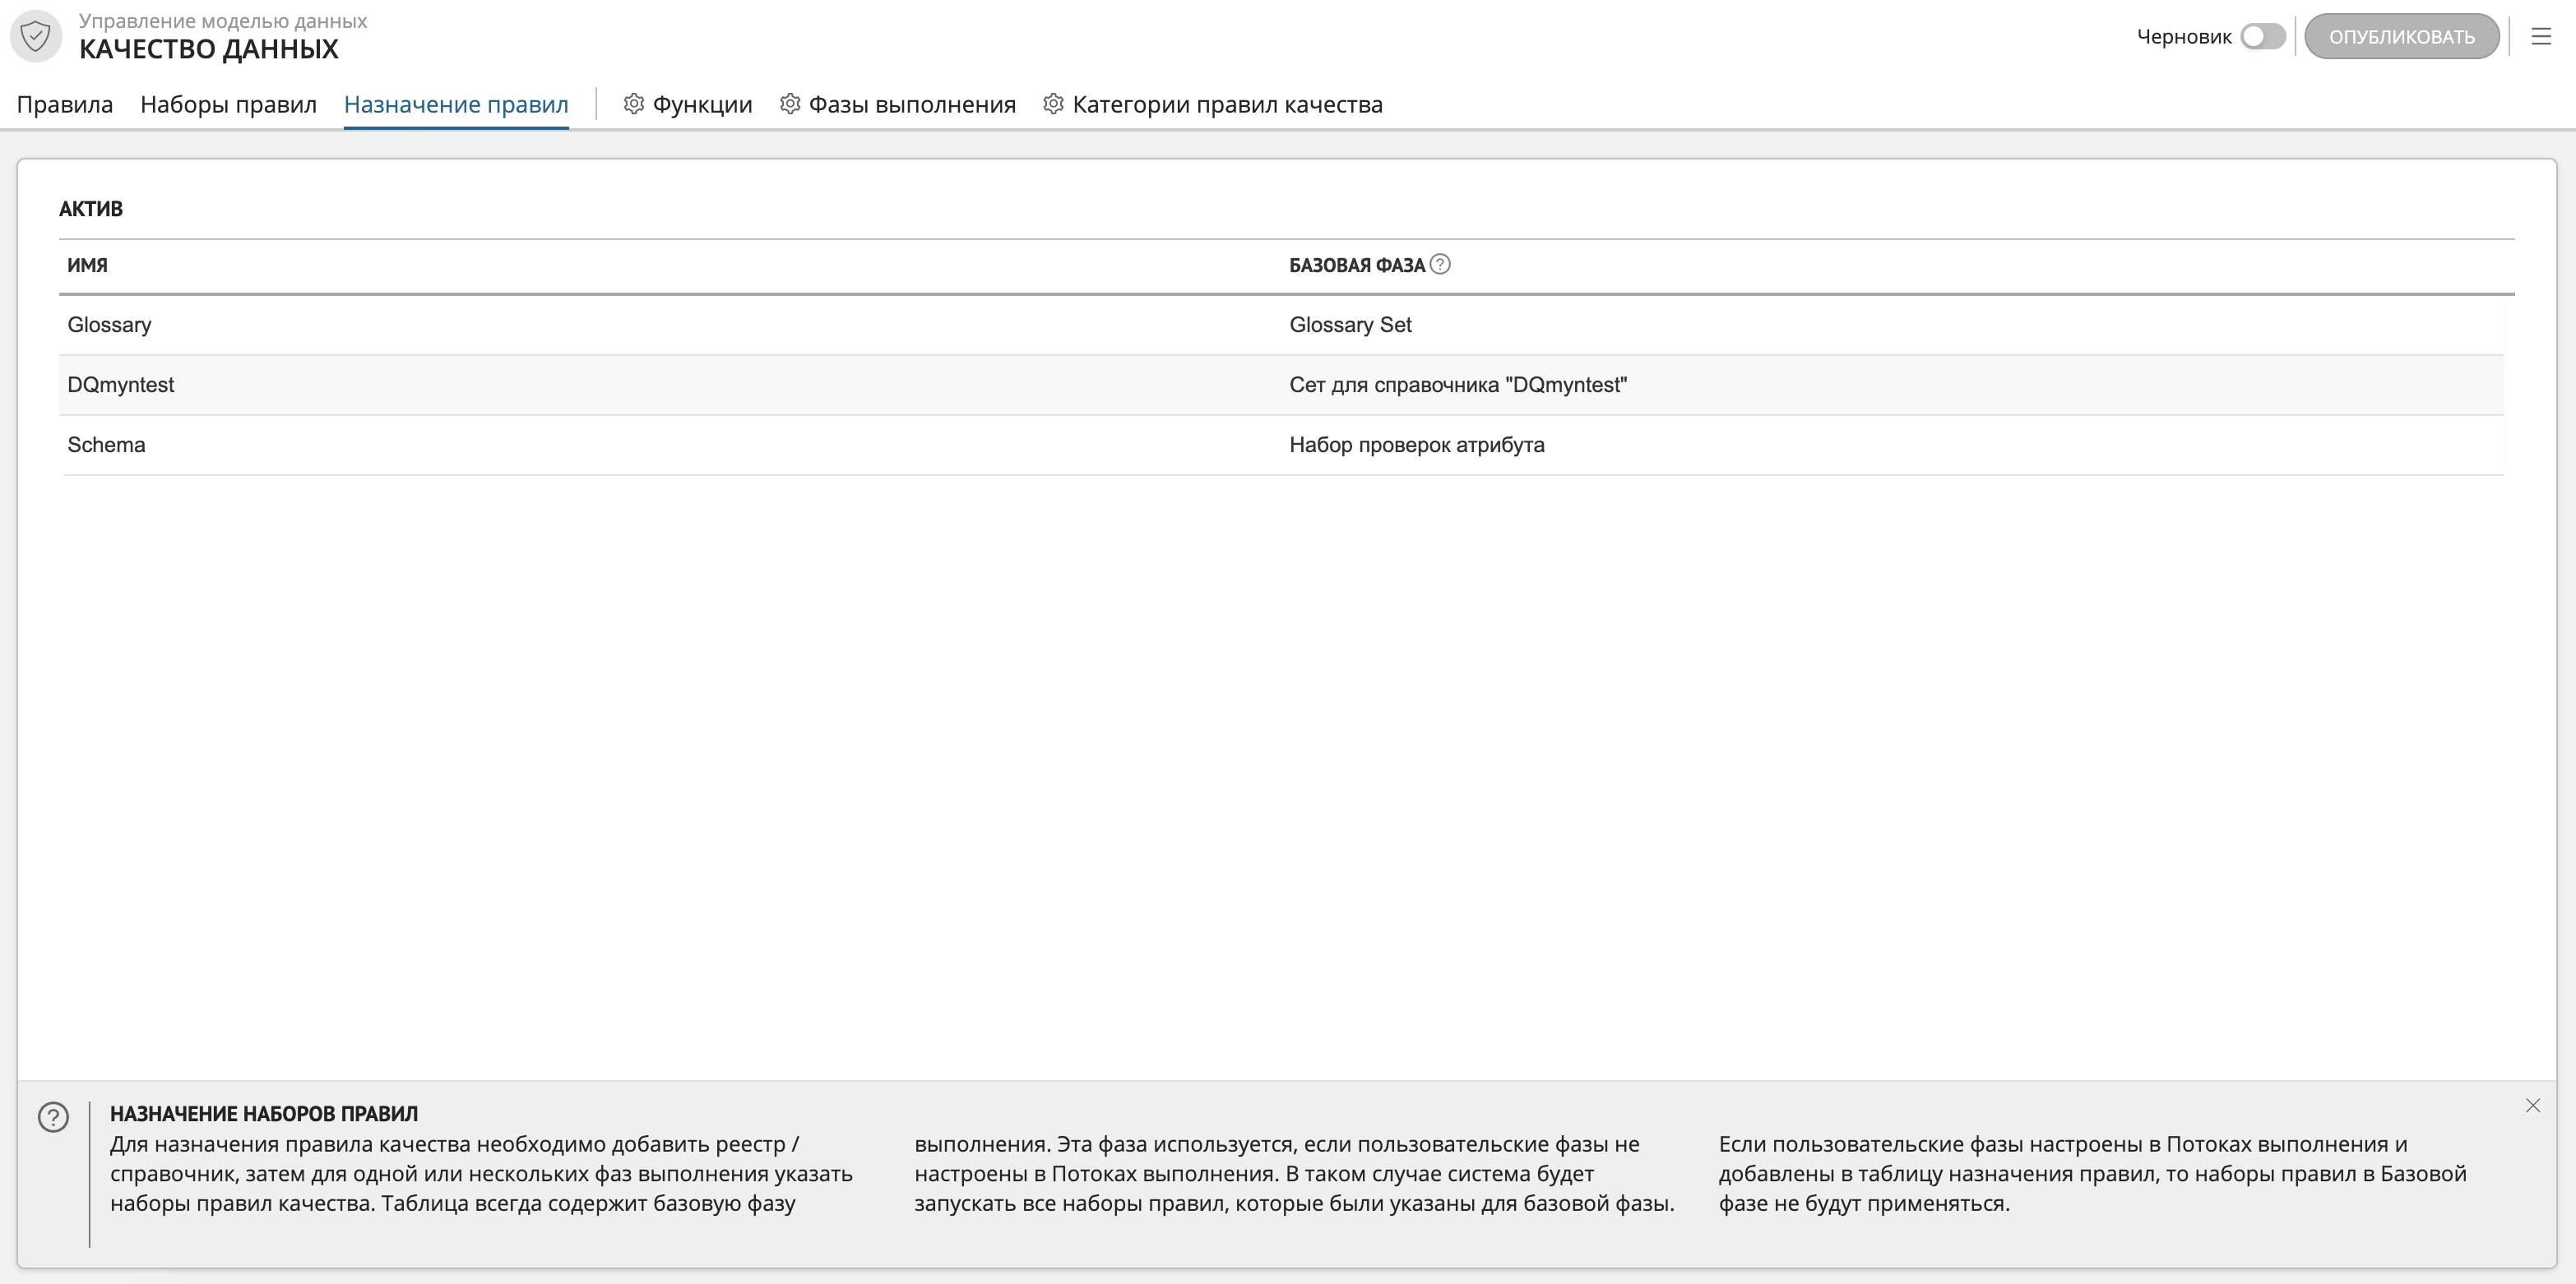Click the Черновик label
The image size is (2576, 1284).
click(2184, 37)
